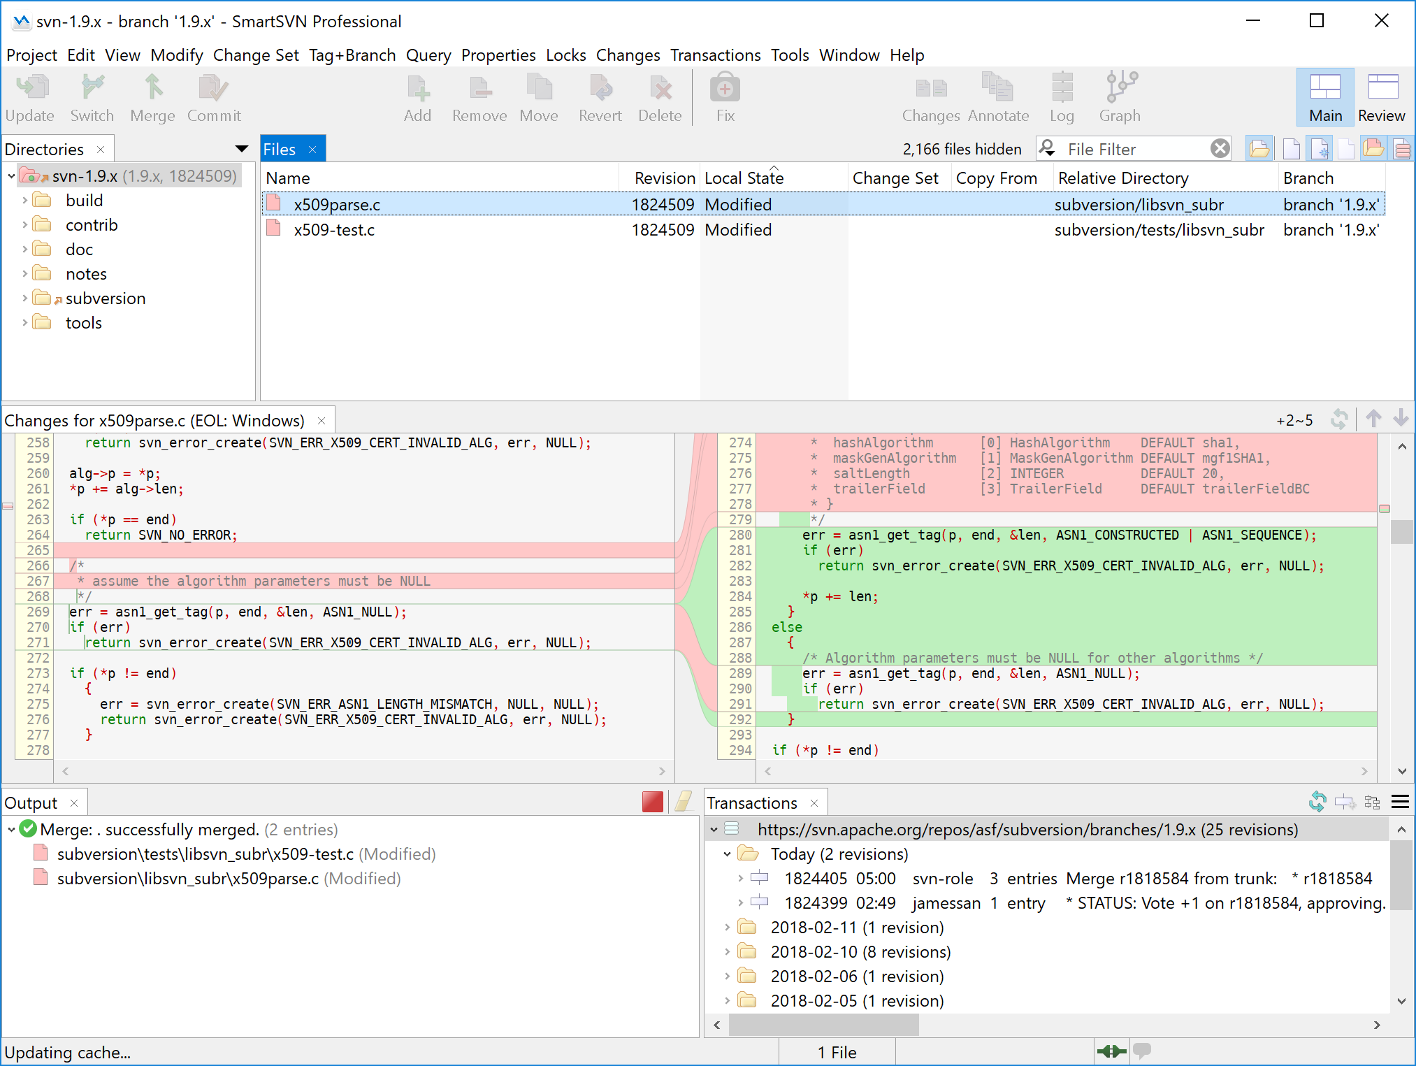Open the Tag+Branch menu
This screenshot has height=1066, width=1416.
point(352,55)
